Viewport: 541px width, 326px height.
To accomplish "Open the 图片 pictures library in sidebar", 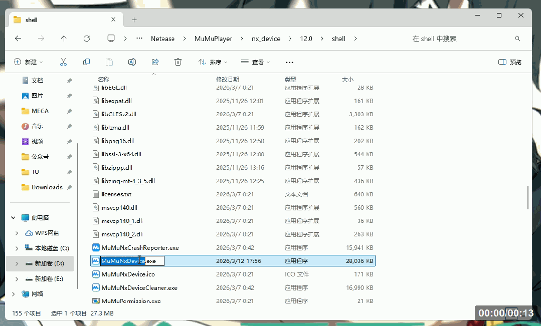I will pos(37,96).
